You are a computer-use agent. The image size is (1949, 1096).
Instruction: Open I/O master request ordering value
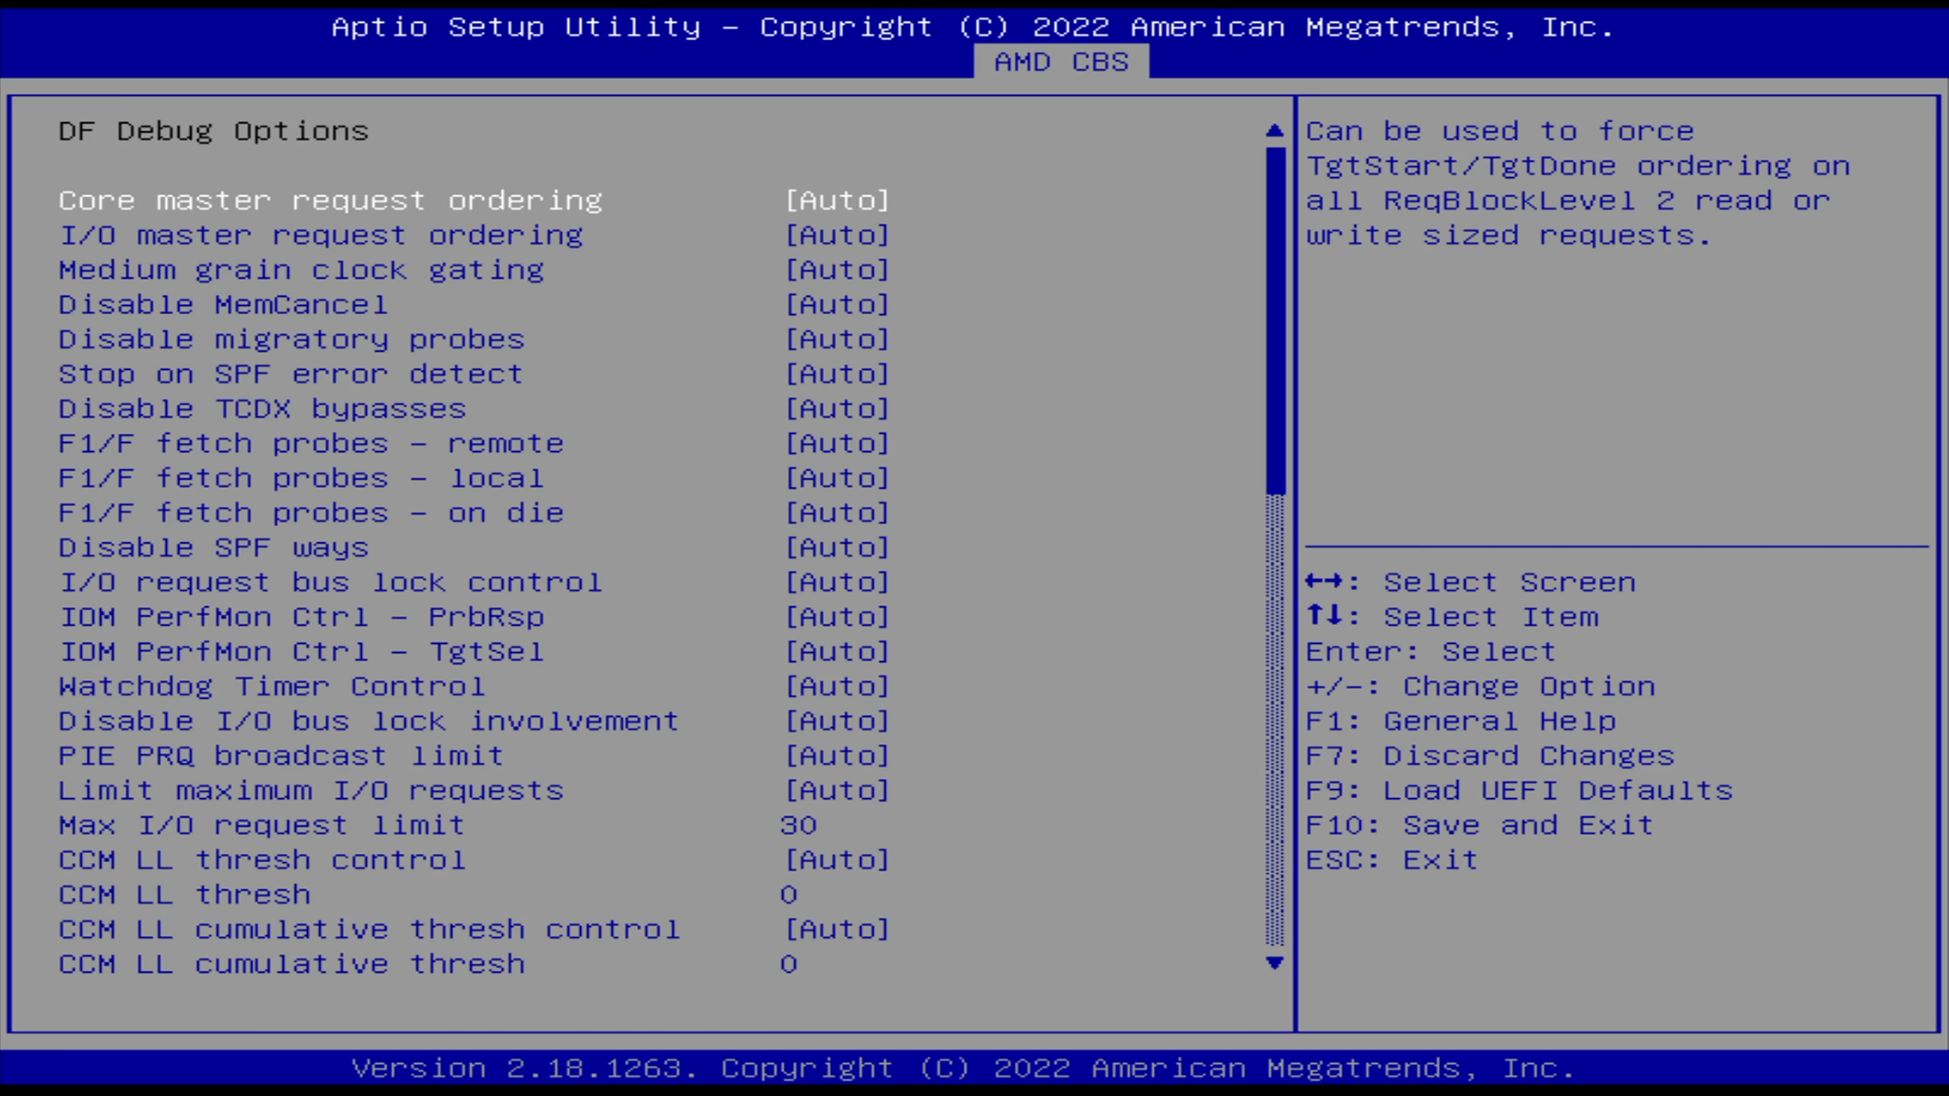837,235
